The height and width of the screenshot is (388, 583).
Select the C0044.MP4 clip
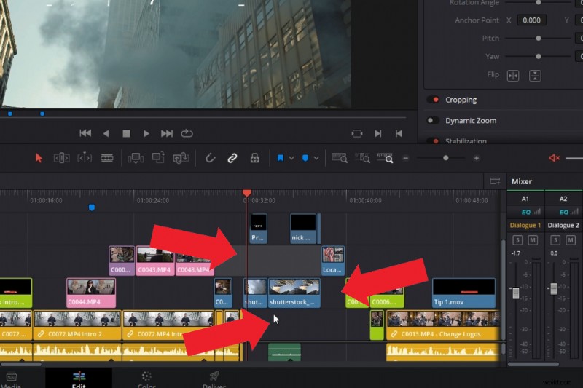point(91,293)
